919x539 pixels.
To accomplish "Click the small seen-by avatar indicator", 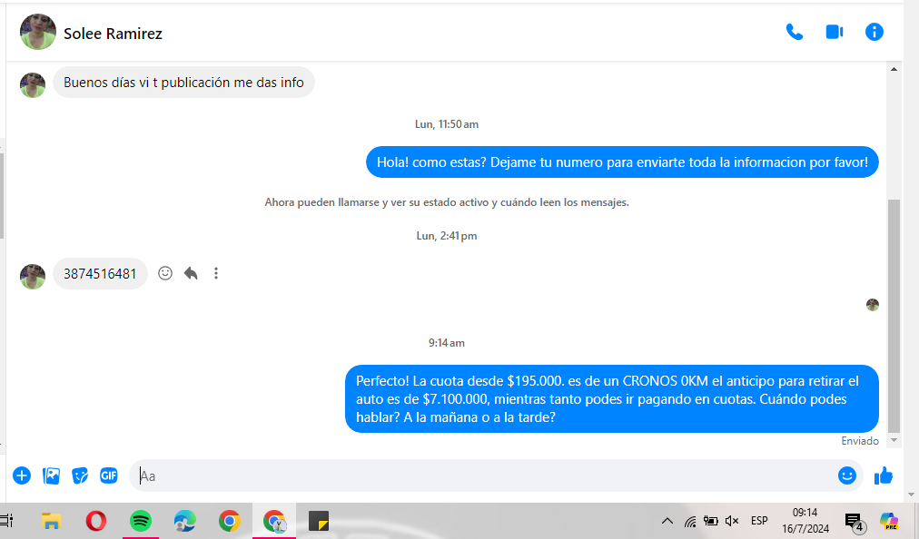I will pos(873,305).
